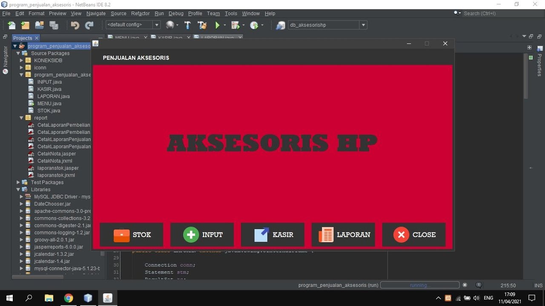Screen dimensions: 545x306
Task: Open the Navigator side panel
Action: (6, 60)
